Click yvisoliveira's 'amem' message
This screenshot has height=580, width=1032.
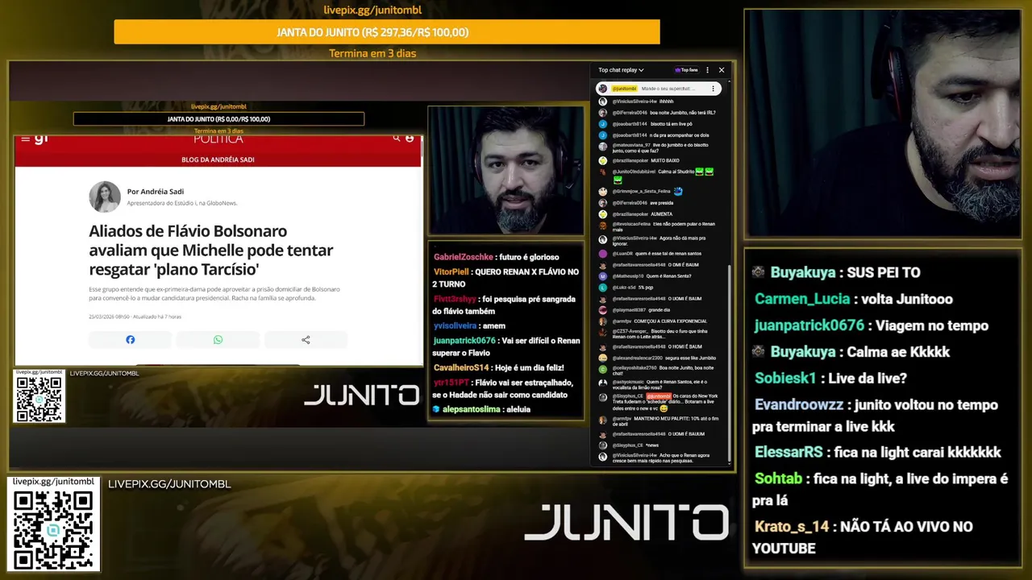pyautogui.click(x=469, y=325)
